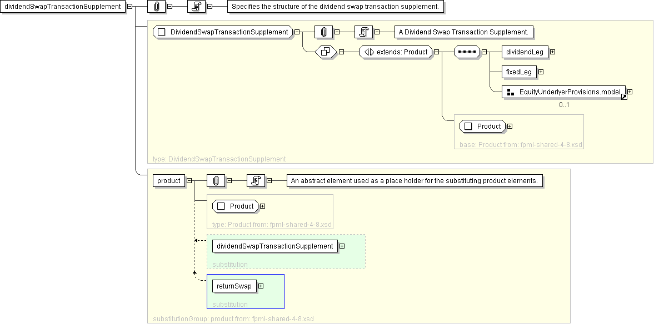Screen dimensions: 654x324
Task: Expand the returnSwap substitution element
Action: (261, 286)
